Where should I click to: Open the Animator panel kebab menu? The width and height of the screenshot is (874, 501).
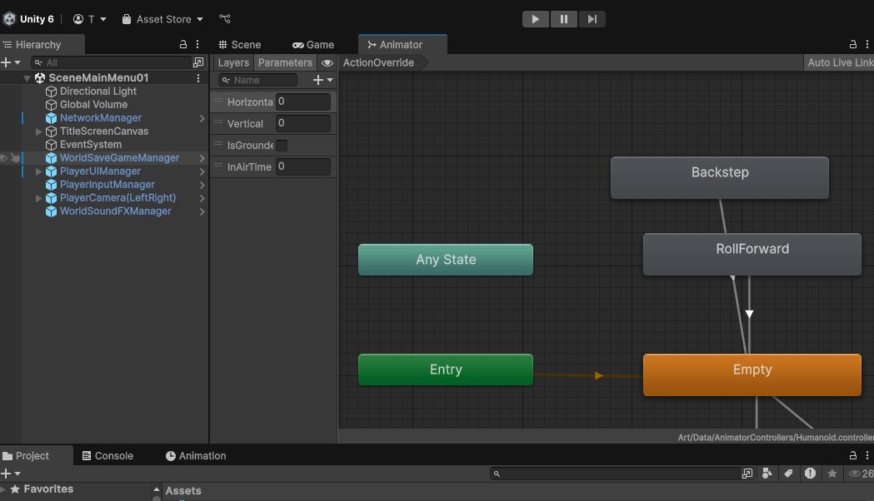[867, 44]
